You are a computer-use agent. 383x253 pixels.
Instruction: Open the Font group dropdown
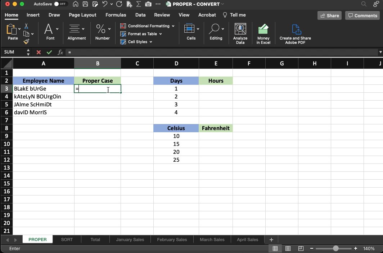point(57,29)
